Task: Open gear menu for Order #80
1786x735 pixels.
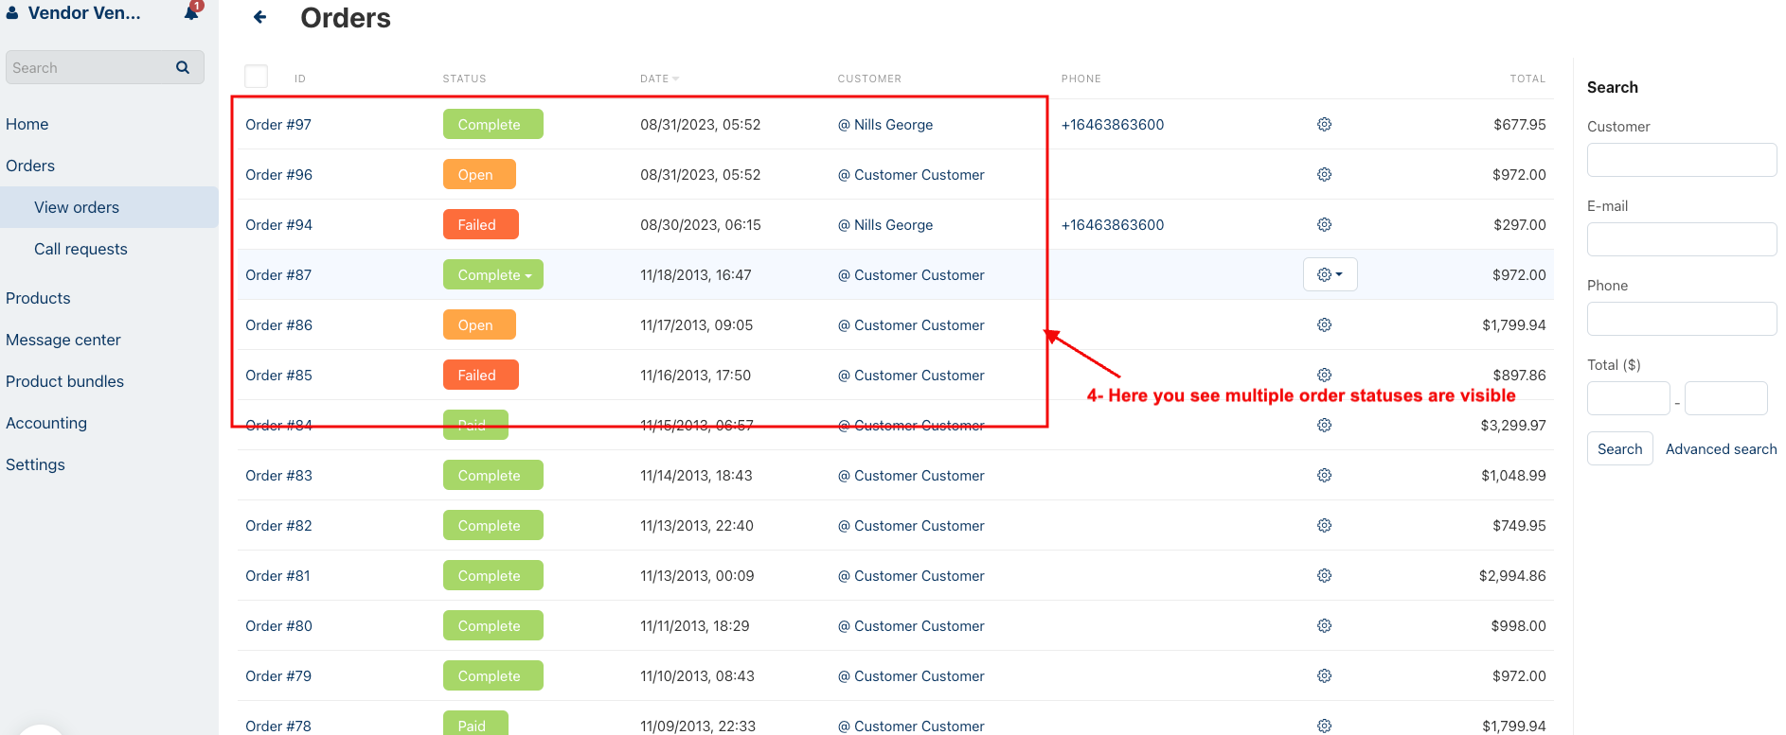Action: [1324, 625]
